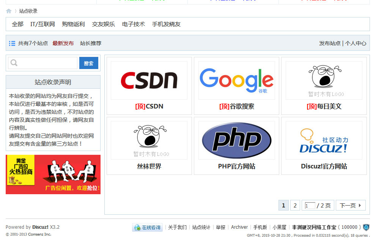Select the 全部 category

click(x=17, y=24)
